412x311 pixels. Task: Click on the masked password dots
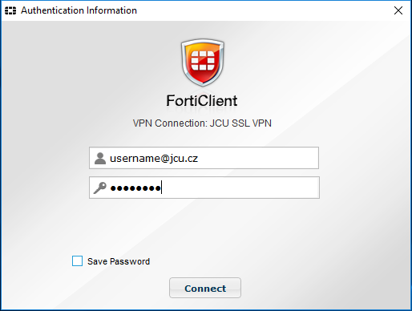[135, 188]
